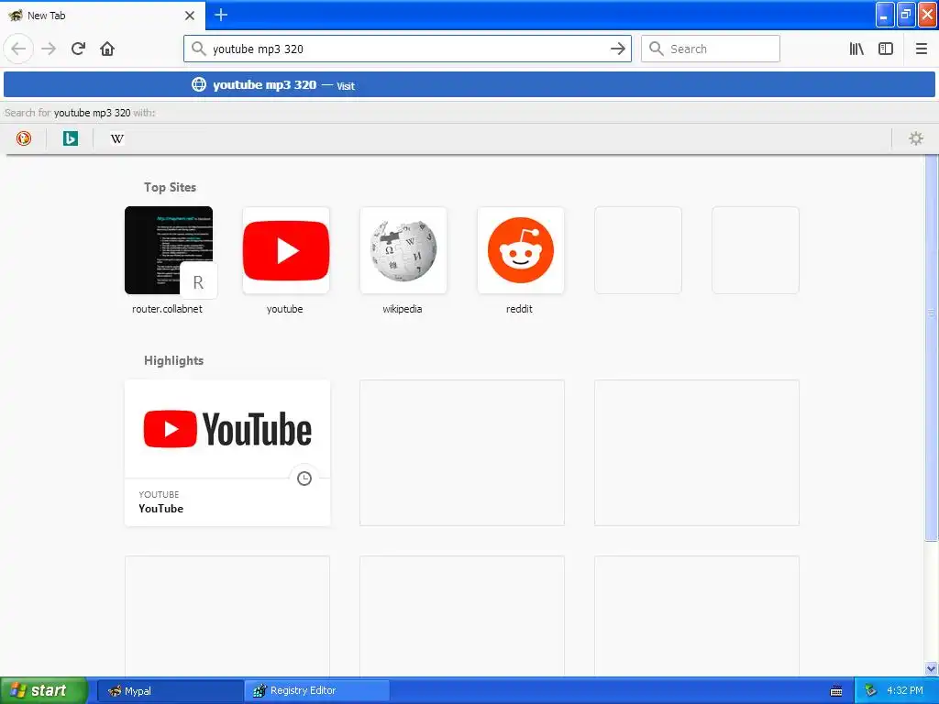This screenshot has width=939, height=704.
Task: Go back with the back arrow button
Action: click(x=18, y=49)
